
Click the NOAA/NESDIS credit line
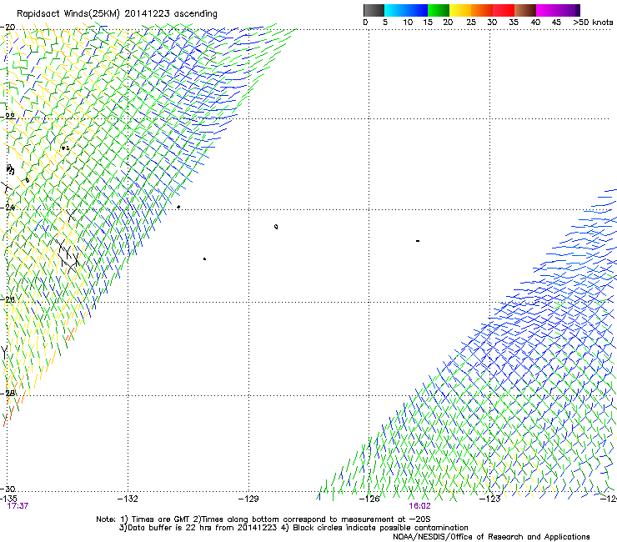click(491, 537)
